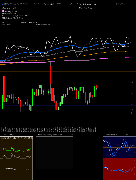Click the 1.29 price axis label
Screen dimensions: 136x180
(132, 104)
